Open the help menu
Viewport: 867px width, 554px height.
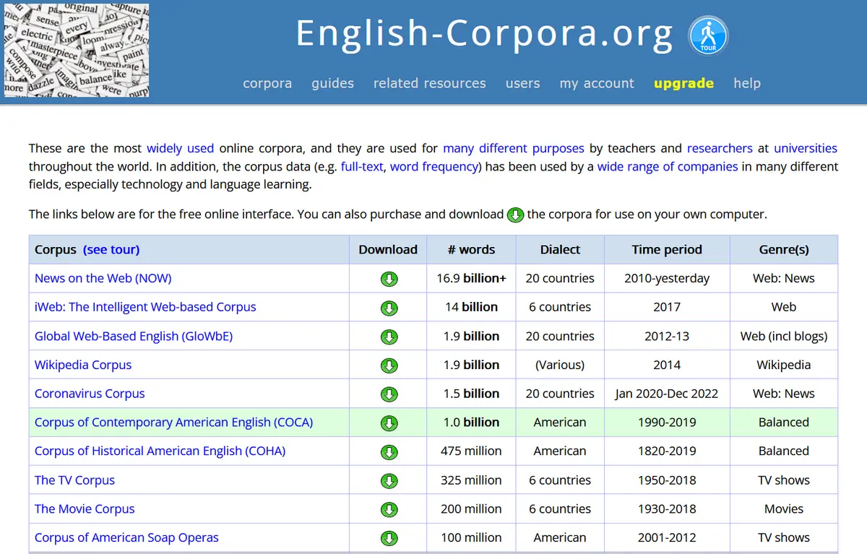pyautogui.click(x=746, y=83)
